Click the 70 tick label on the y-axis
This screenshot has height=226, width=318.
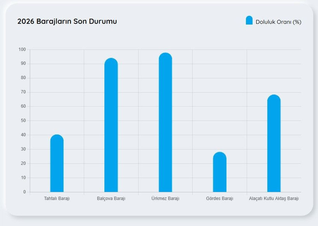[x=23, y=92]
